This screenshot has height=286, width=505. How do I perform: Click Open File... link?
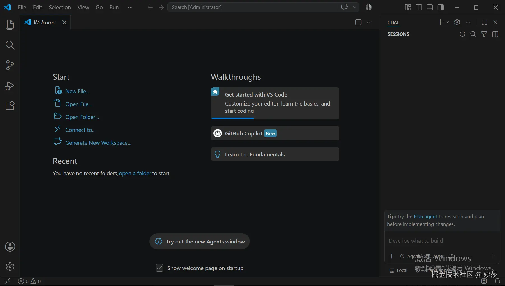pos(79,104)
